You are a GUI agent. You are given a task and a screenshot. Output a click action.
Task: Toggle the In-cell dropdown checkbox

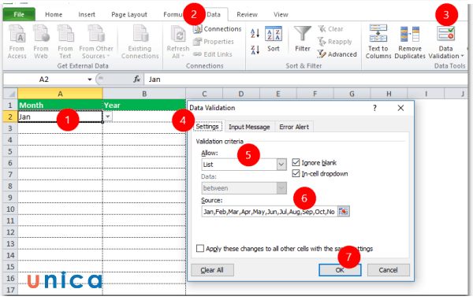[296, 173]
